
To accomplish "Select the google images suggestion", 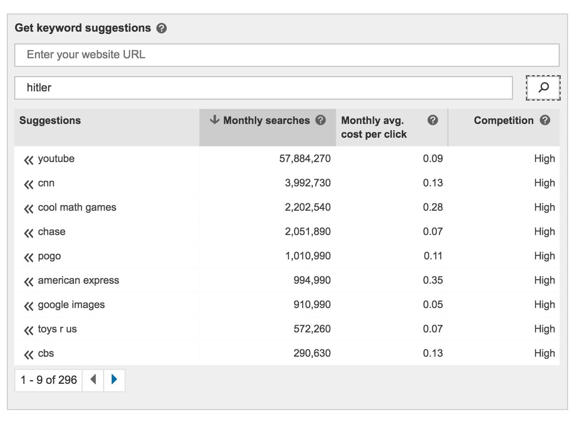I will pyautogui.click(x=71, y=305).
